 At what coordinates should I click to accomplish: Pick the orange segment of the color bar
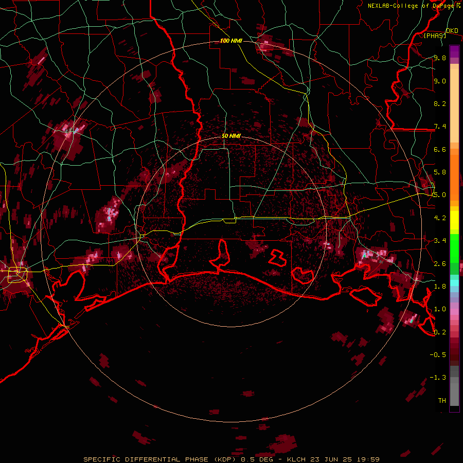tap(454, 177)
